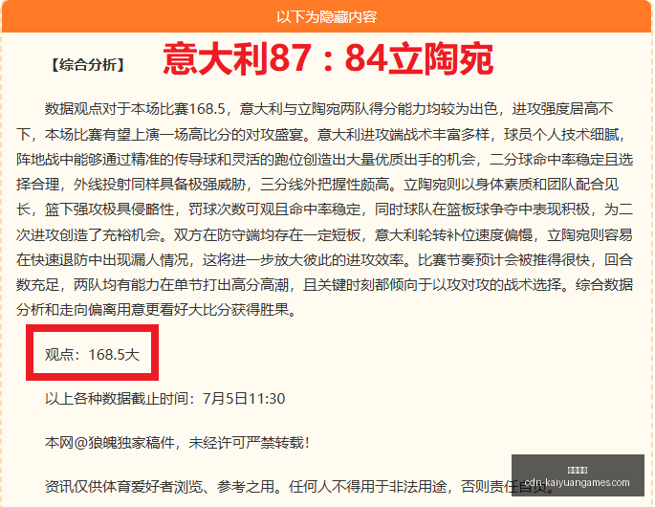
Task: Click the line starting '在快速退防中出现漏人情况'
Action: click(324, 260)
